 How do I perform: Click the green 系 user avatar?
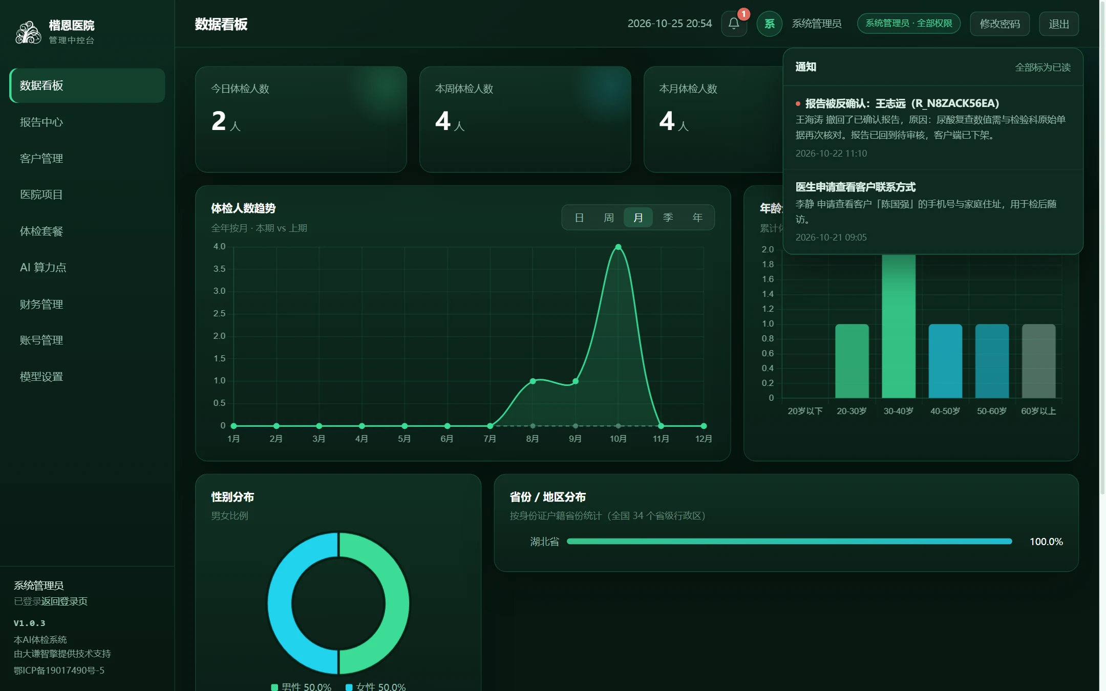coord(769,24)
